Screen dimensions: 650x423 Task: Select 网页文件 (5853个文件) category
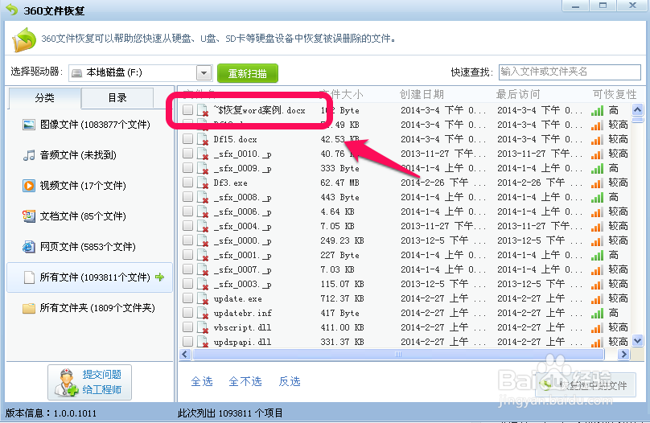[88, 247]
